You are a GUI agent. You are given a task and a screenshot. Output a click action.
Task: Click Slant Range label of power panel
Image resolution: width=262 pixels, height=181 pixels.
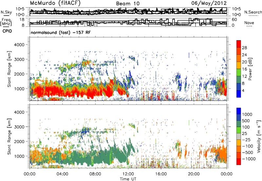tap(9, 69)
